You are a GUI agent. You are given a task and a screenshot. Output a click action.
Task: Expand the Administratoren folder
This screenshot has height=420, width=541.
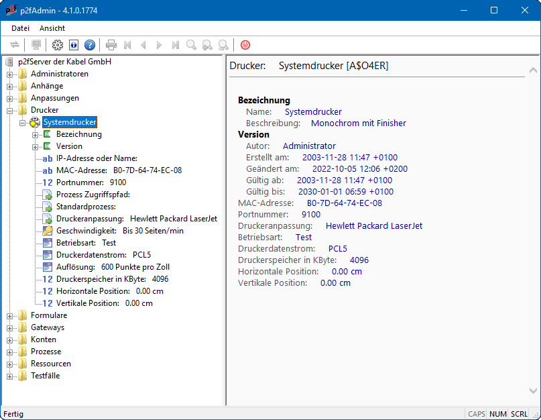click(10, 74)
